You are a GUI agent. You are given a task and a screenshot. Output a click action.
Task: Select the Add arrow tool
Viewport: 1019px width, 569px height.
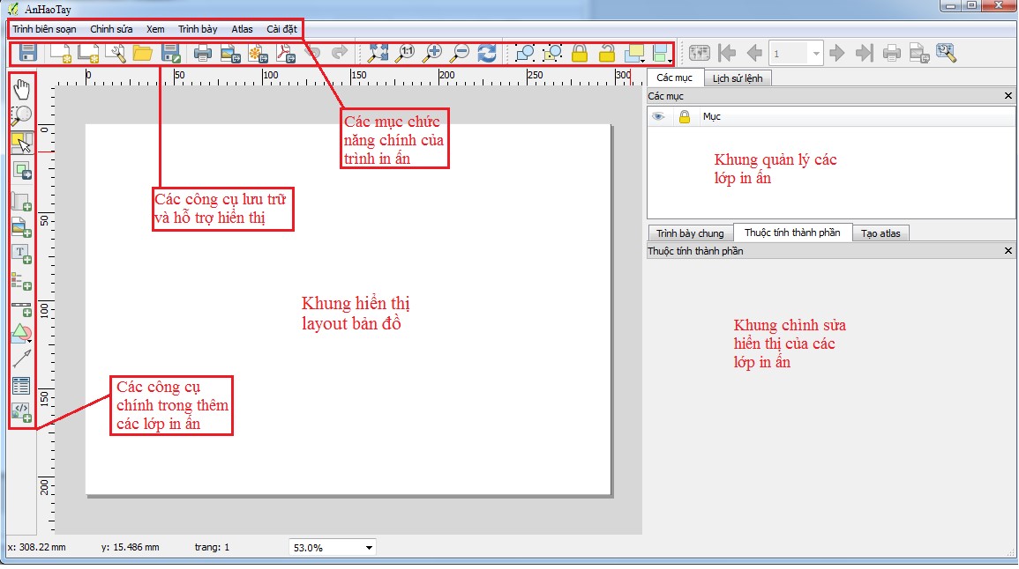21,358
